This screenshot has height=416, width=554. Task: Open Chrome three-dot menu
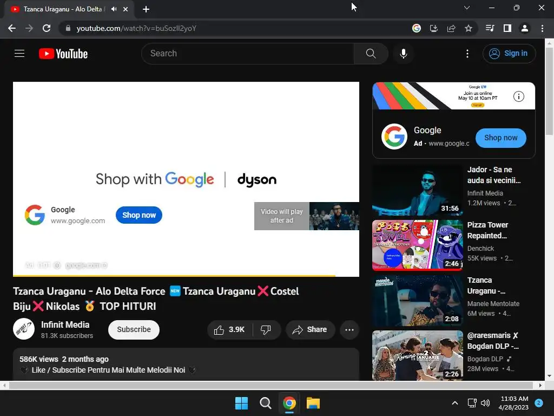pos(542,28)
